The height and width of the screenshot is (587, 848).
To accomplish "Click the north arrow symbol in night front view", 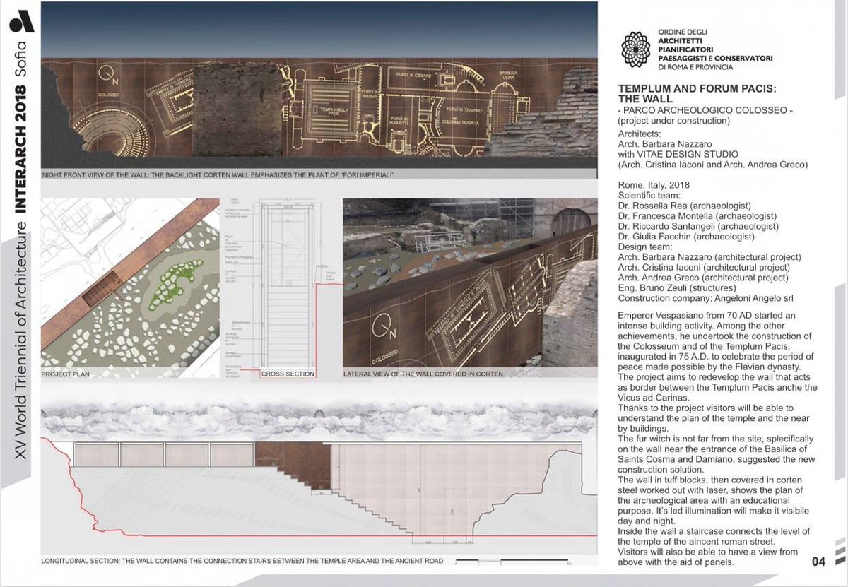I will 107,73.
